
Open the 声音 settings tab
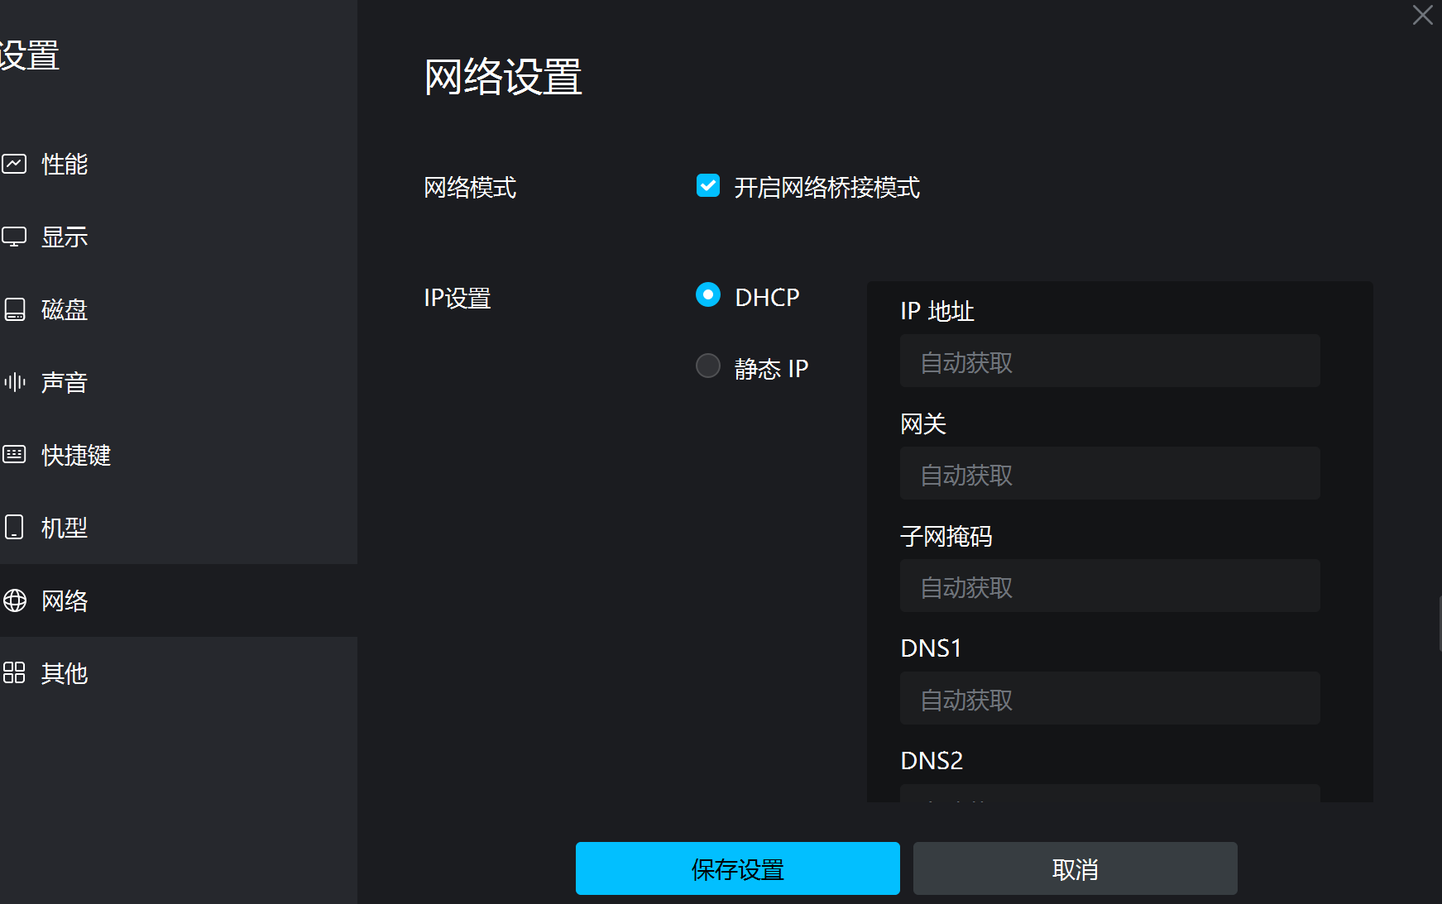(x=179, y=382)
